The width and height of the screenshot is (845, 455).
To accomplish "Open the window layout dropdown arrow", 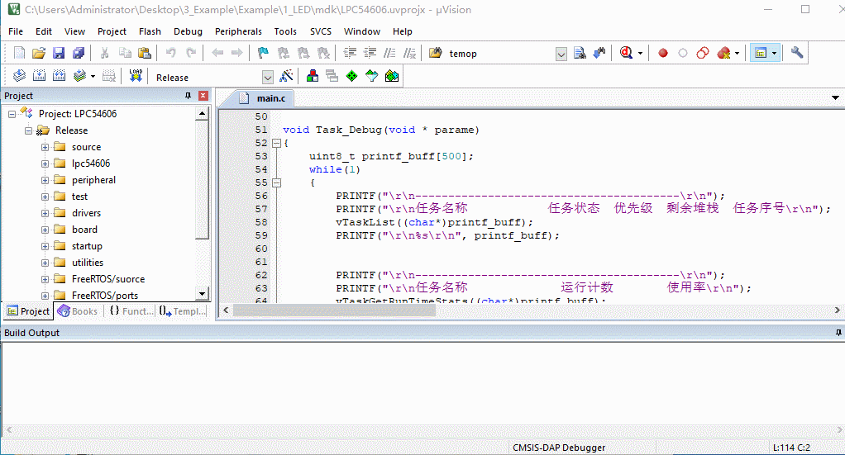I will coord(775,54).
